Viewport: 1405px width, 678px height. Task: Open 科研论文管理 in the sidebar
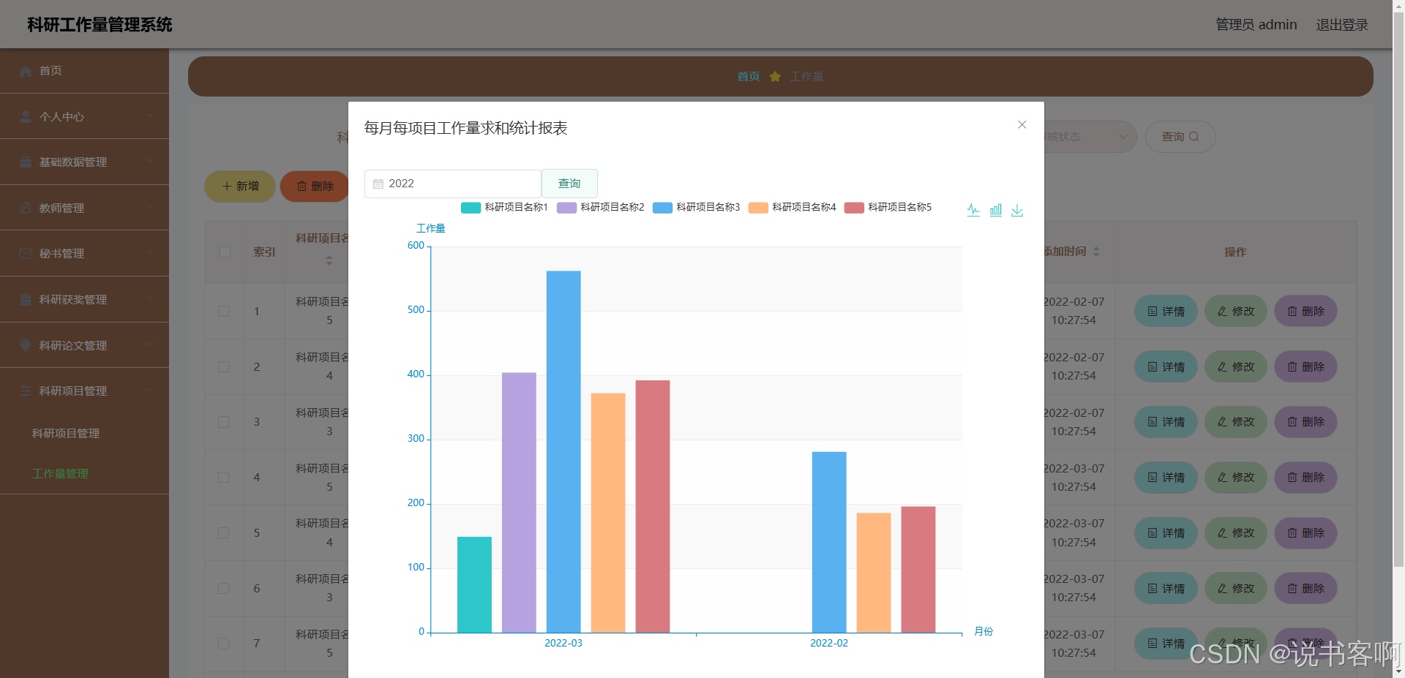tap(73, 345)
